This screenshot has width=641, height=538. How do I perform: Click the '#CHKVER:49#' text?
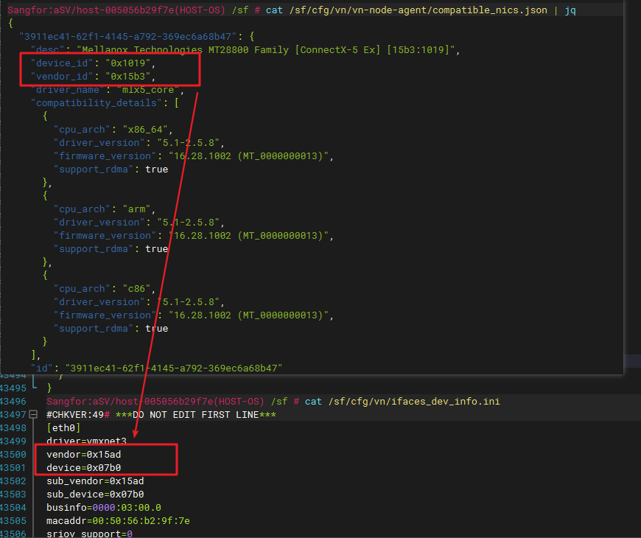(78, 414)
